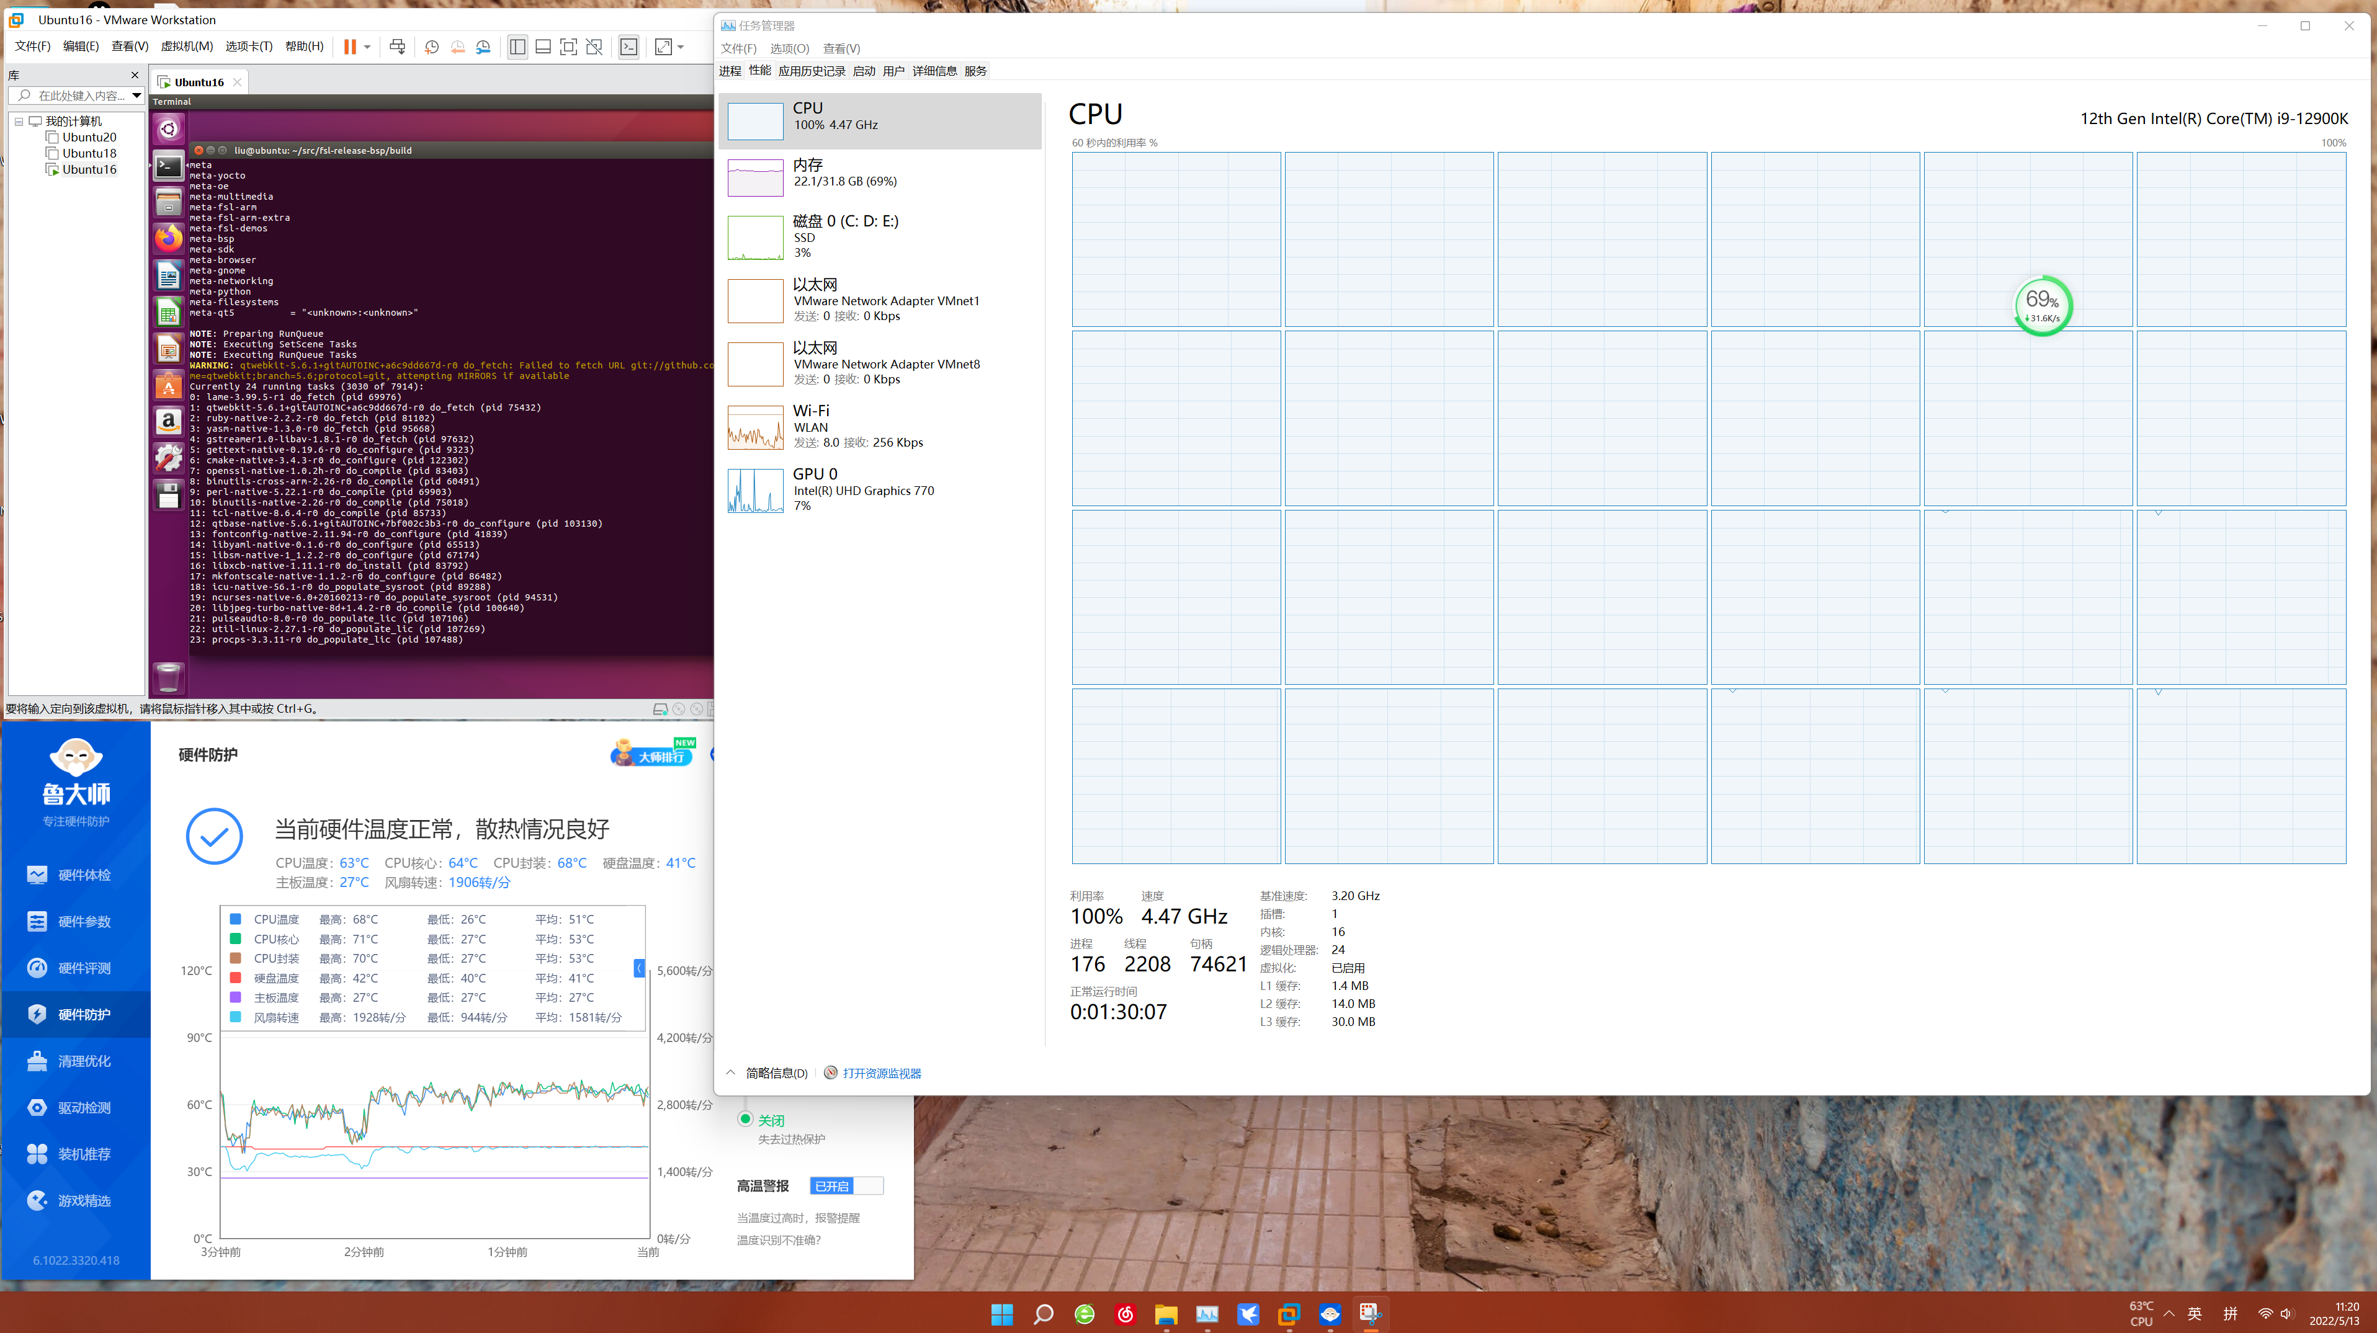Close the Ubuntu16 VM tab
Image resolution: width=2377 pixels, height=1333 pixels.
[237, 82]
